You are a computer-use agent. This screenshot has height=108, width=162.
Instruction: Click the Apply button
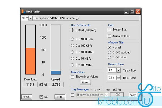133,95
